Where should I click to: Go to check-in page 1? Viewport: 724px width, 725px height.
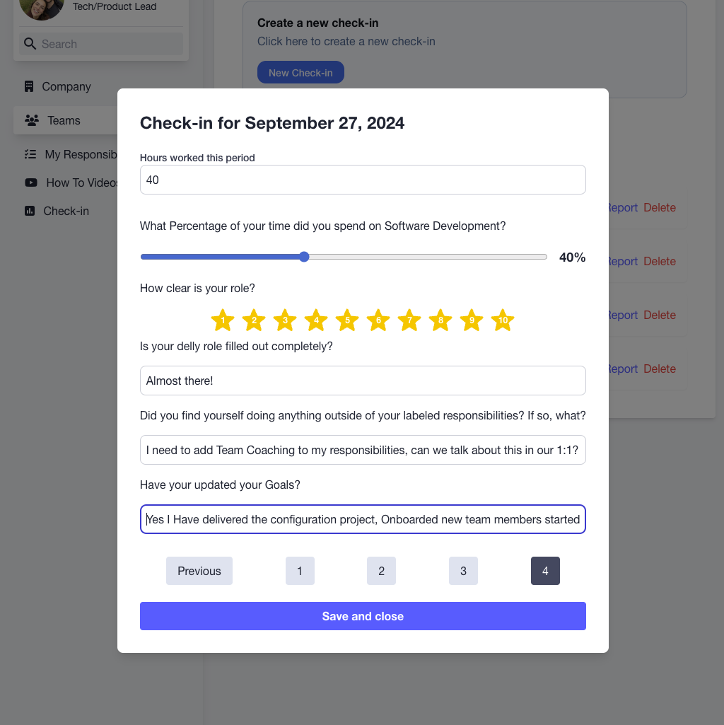(x=300, y=571)
